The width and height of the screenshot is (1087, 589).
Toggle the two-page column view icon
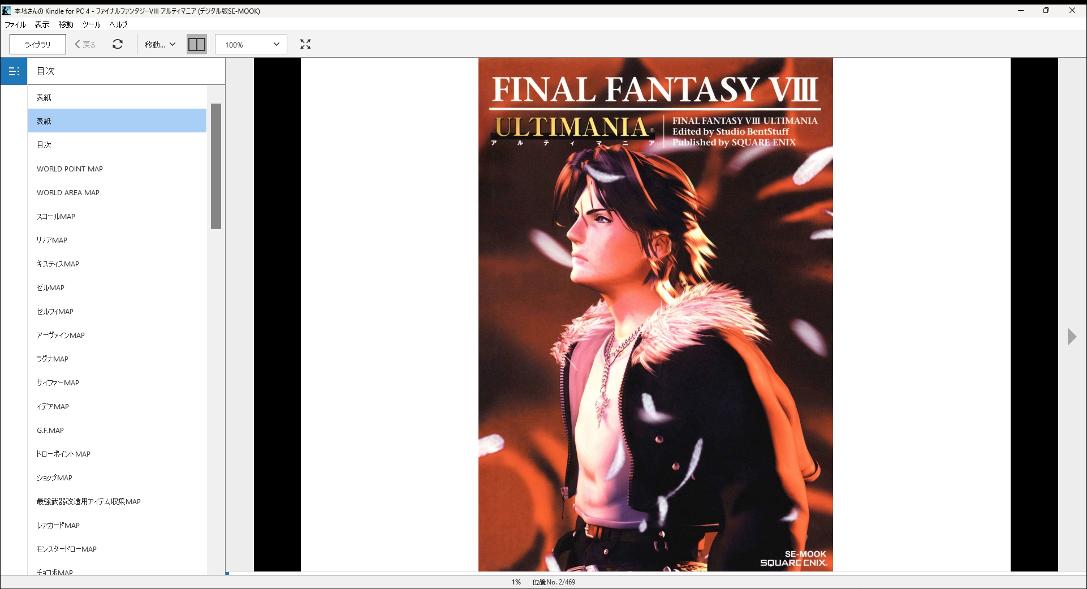pos(197,44)
